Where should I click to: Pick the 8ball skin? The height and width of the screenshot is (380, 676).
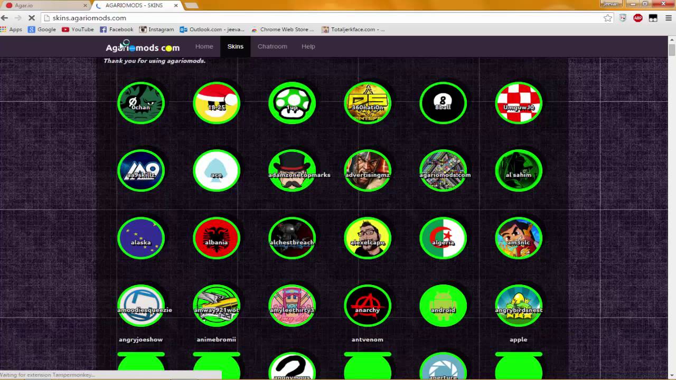(x=443, y=103)
